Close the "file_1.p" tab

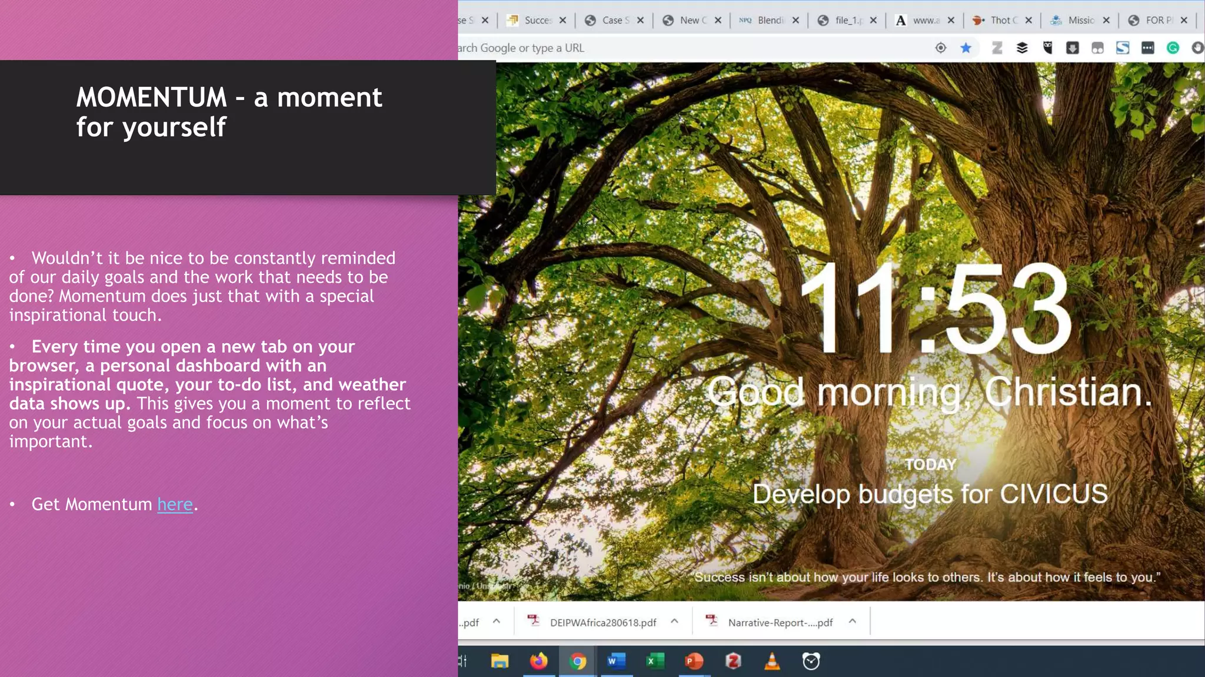click(873, 20)
